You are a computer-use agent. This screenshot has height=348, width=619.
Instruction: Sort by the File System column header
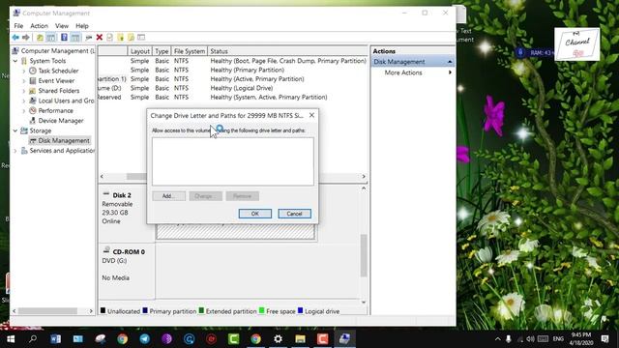point(190,51)
